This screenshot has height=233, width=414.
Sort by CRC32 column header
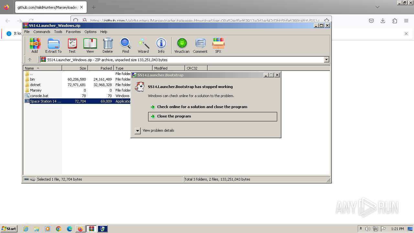point(196,68)
